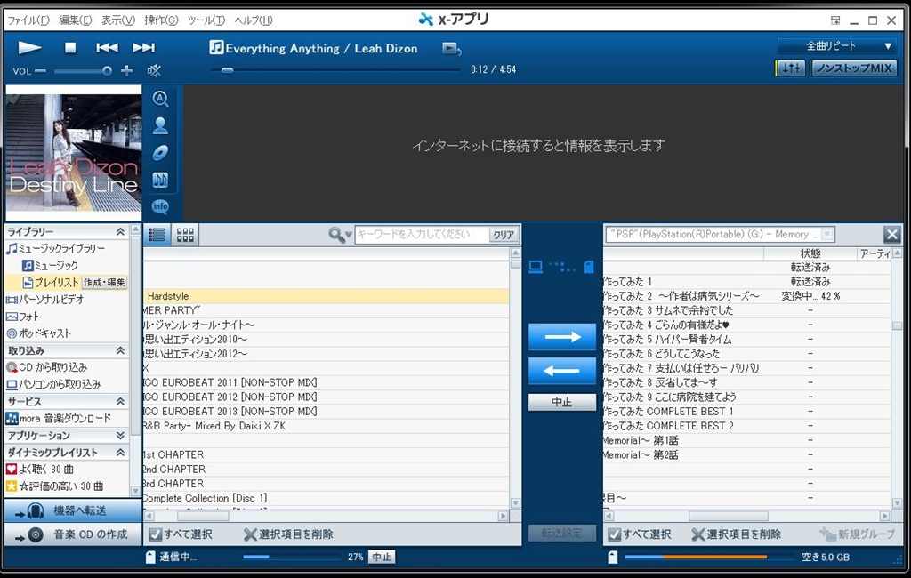Click the keyword search input field
911x578 pixels.
point(422,235)
